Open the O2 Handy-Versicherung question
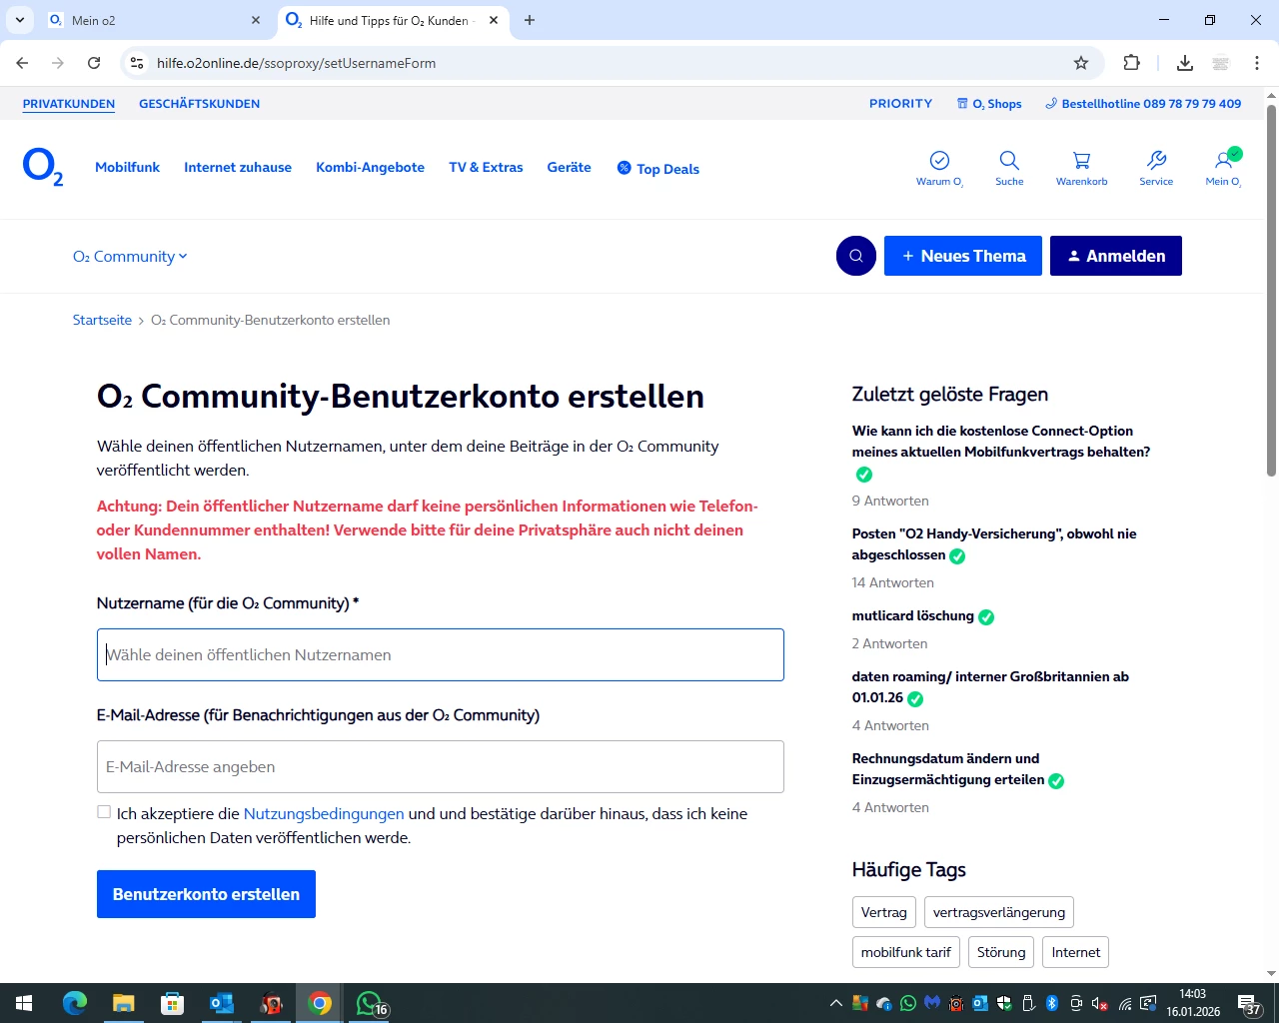The width and height of the screenshot is (1279, 1023). pyautogui.click(x=994, y=544)
